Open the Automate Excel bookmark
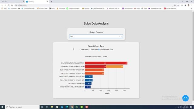The width and height of the screenshot is (194, 109). tap(113, 8)
